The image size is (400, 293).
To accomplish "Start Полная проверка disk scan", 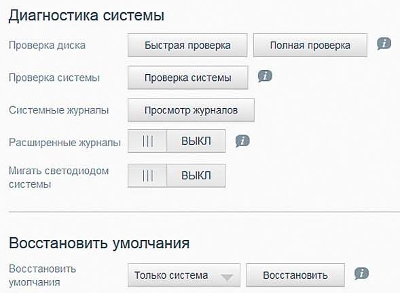I will (x=310, y=46).
